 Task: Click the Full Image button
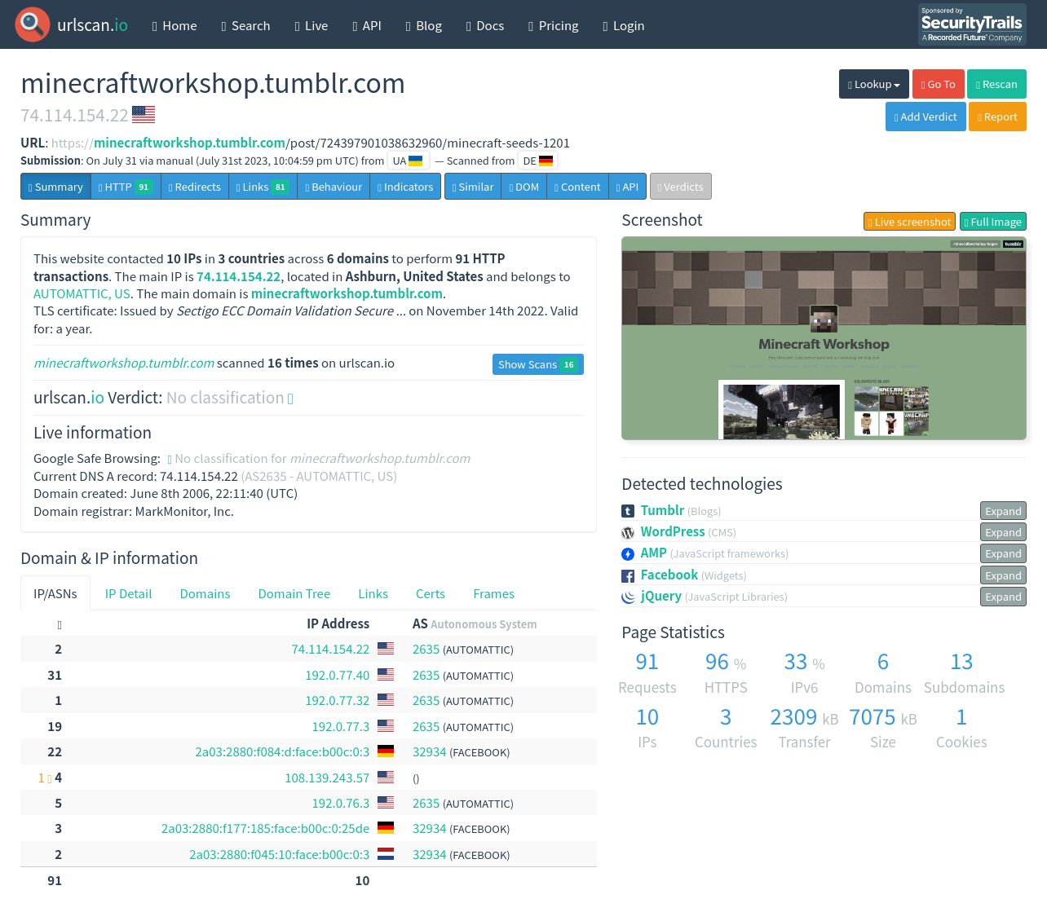[x=993, y=222]
